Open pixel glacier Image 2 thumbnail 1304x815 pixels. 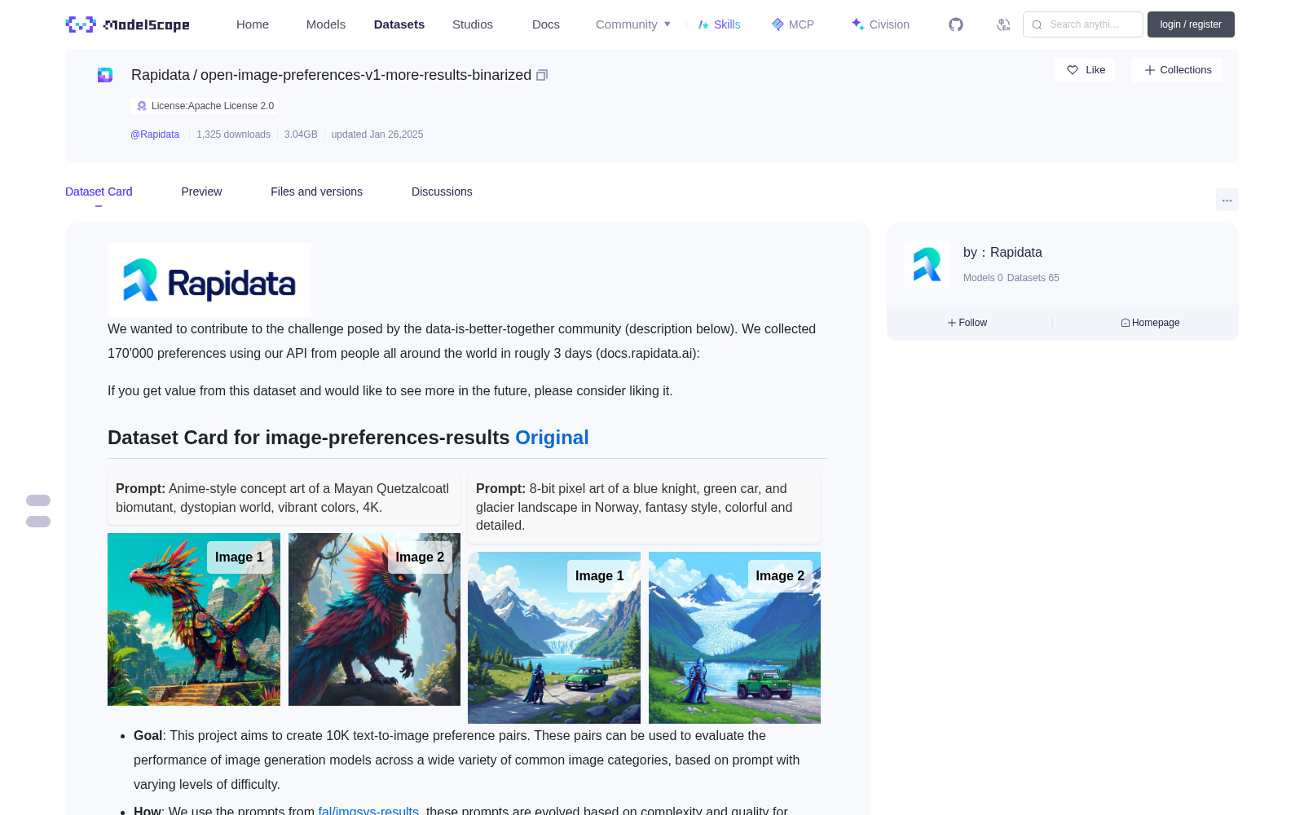[734, 637]
